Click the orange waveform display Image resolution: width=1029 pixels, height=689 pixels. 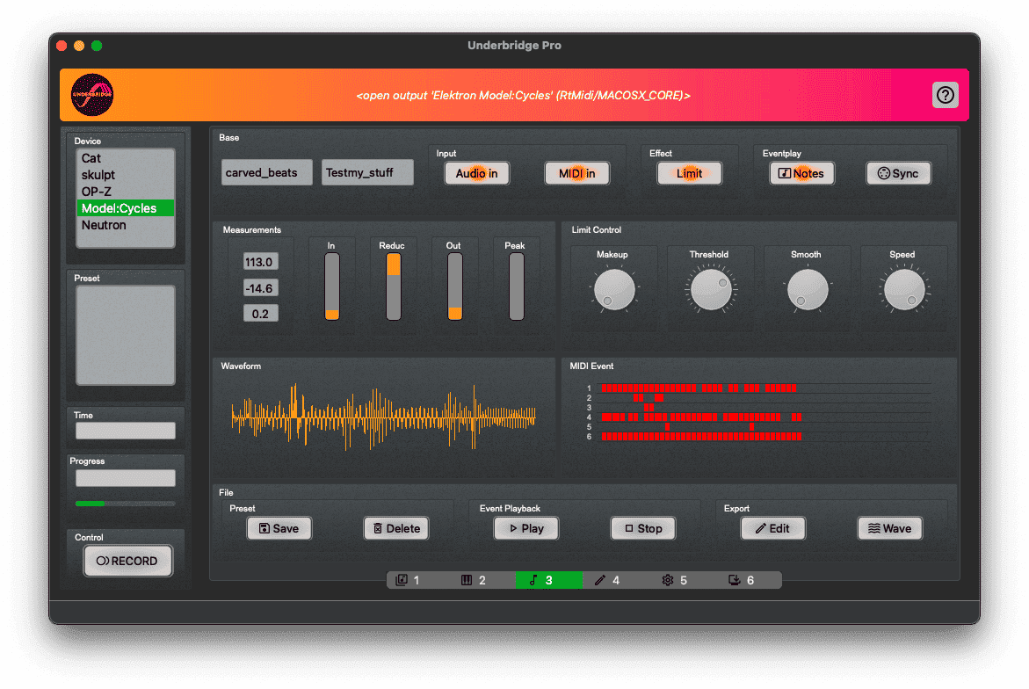coord(383,417)
